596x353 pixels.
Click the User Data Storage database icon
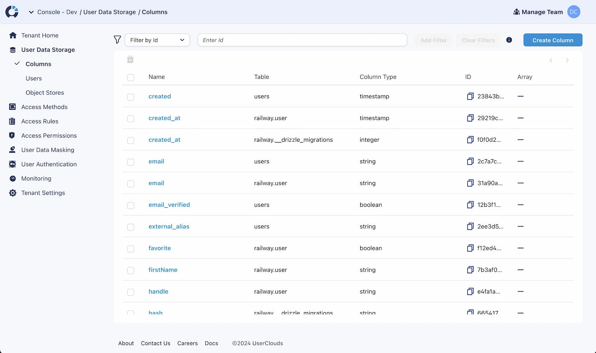point(13,50)
